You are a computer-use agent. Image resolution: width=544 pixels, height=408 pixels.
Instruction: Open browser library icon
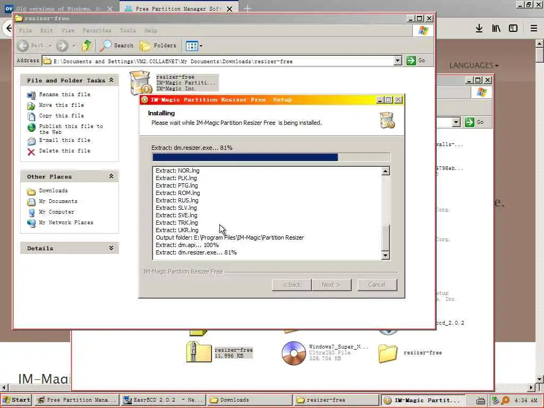point(496,29)
